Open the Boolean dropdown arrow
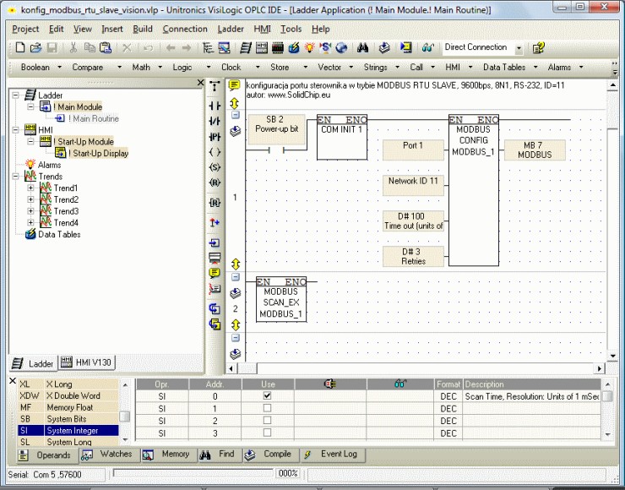This screenshot has width=625, height=490. pyautogui.click(x=59, y=67)
